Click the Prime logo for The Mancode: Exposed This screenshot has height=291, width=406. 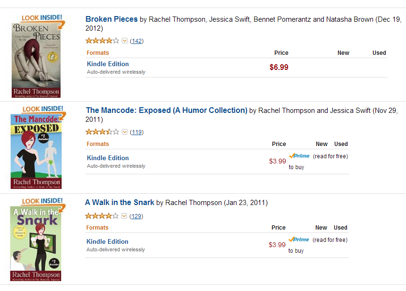coord(299,156)
